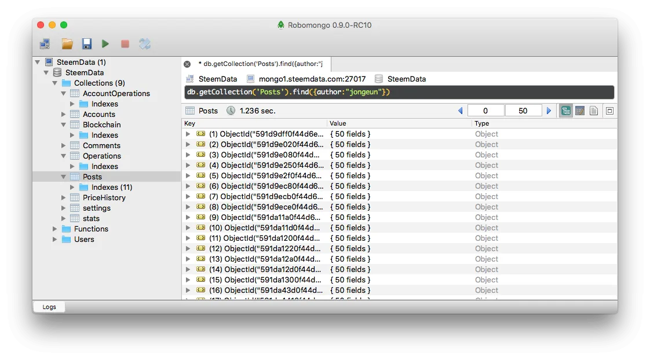Collapse the SteemData (1) connection node
This screenshot has width=650, height=360.
click(x=38, y=62)
